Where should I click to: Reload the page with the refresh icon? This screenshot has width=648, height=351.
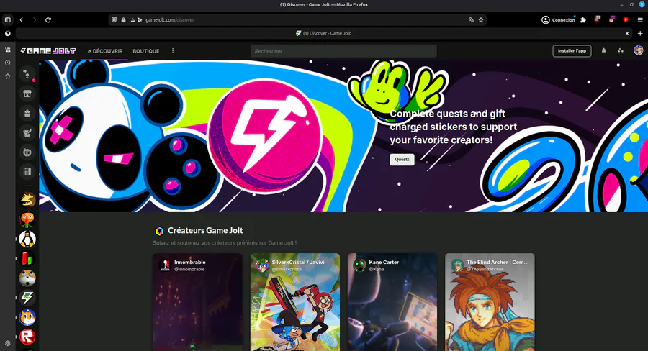(48, 20)
